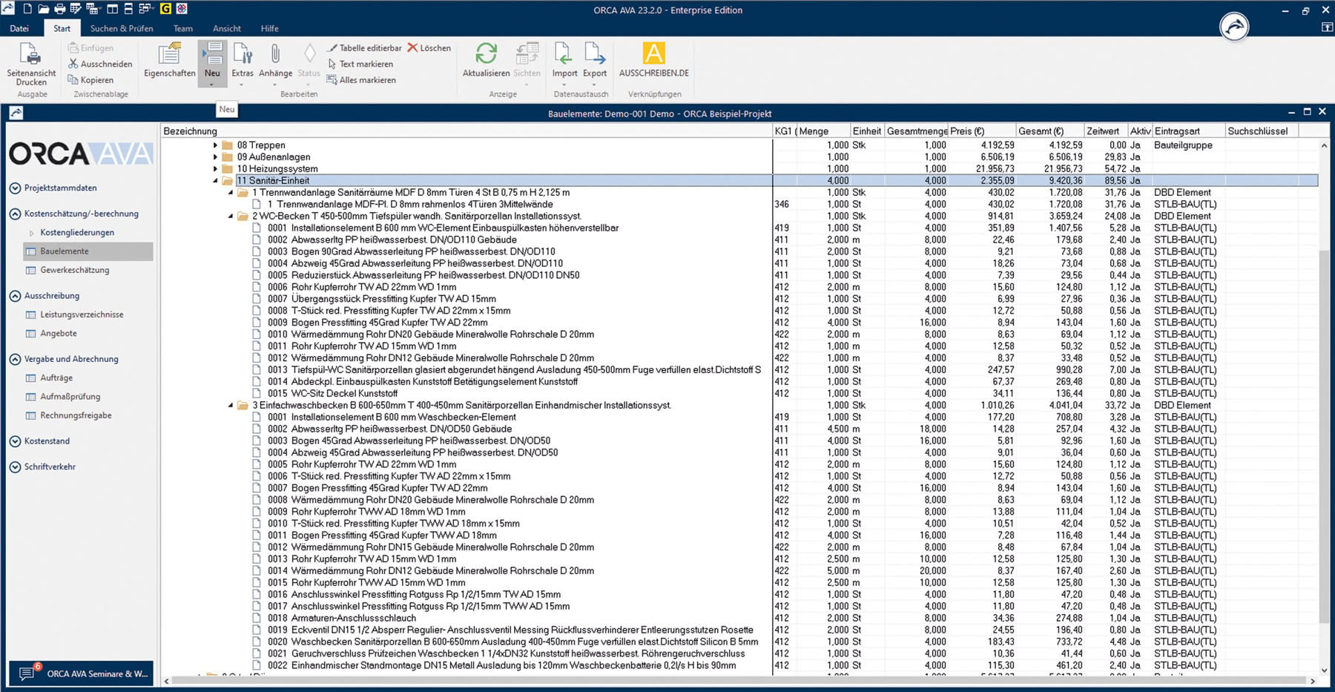This screenshot has height=692, width=1335.
Task: Open the Eigenschaften properties dialog
Action: click(x=170, y=61)
